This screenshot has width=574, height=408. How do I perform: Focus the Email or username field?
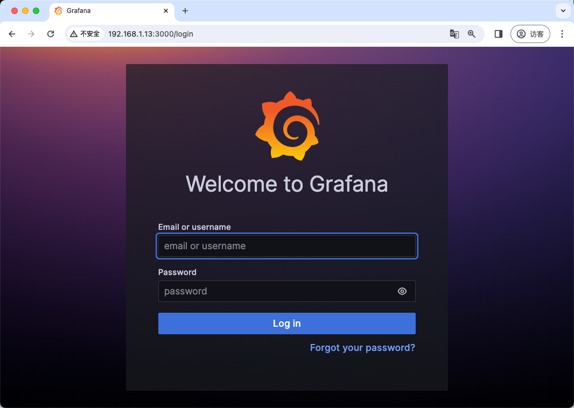(287, 246)
